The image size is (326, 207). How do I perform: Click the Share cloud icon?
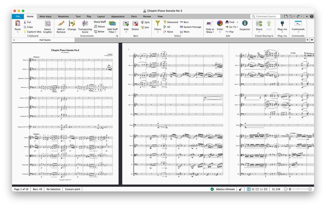[259, 23]
